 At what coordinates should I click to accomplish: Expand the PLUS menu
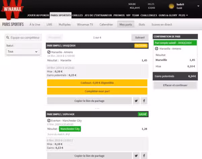click(x=183, y=15)
